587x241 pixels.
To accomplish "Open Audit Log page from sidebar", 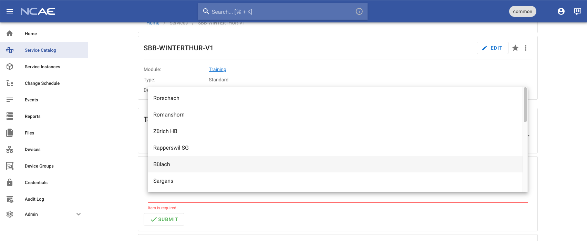I will [x=34, y=199].
